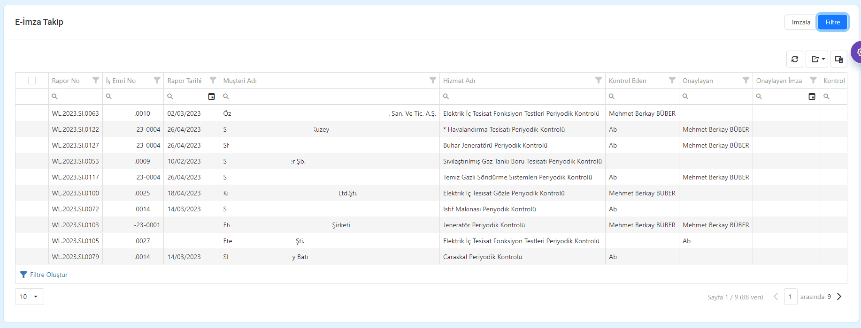The height and width of the screenshot is (328, 861).
Task: Open filter for Onaylayan İmza column
Action: [813, 80]
